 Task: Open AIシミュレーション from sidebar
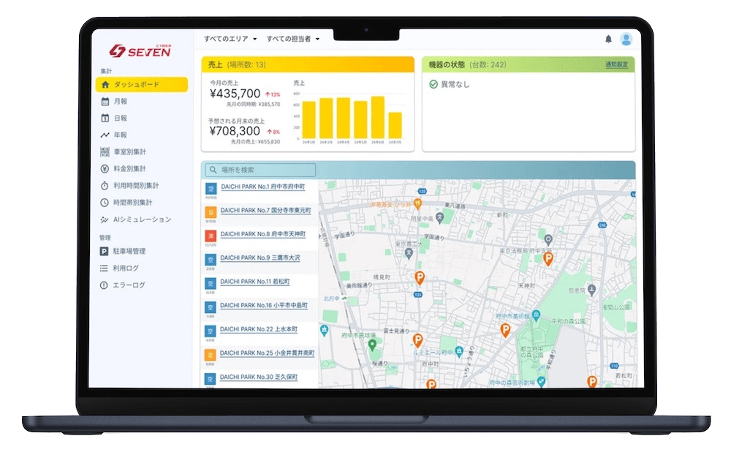[141, 219]
